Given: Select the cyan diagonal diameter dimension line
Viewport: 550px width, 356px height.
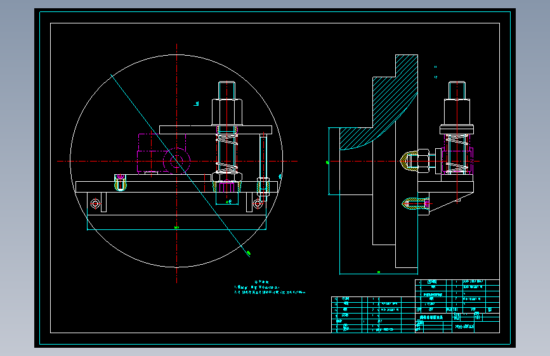Looking at the screenshot, I should (x=180, y=165).
